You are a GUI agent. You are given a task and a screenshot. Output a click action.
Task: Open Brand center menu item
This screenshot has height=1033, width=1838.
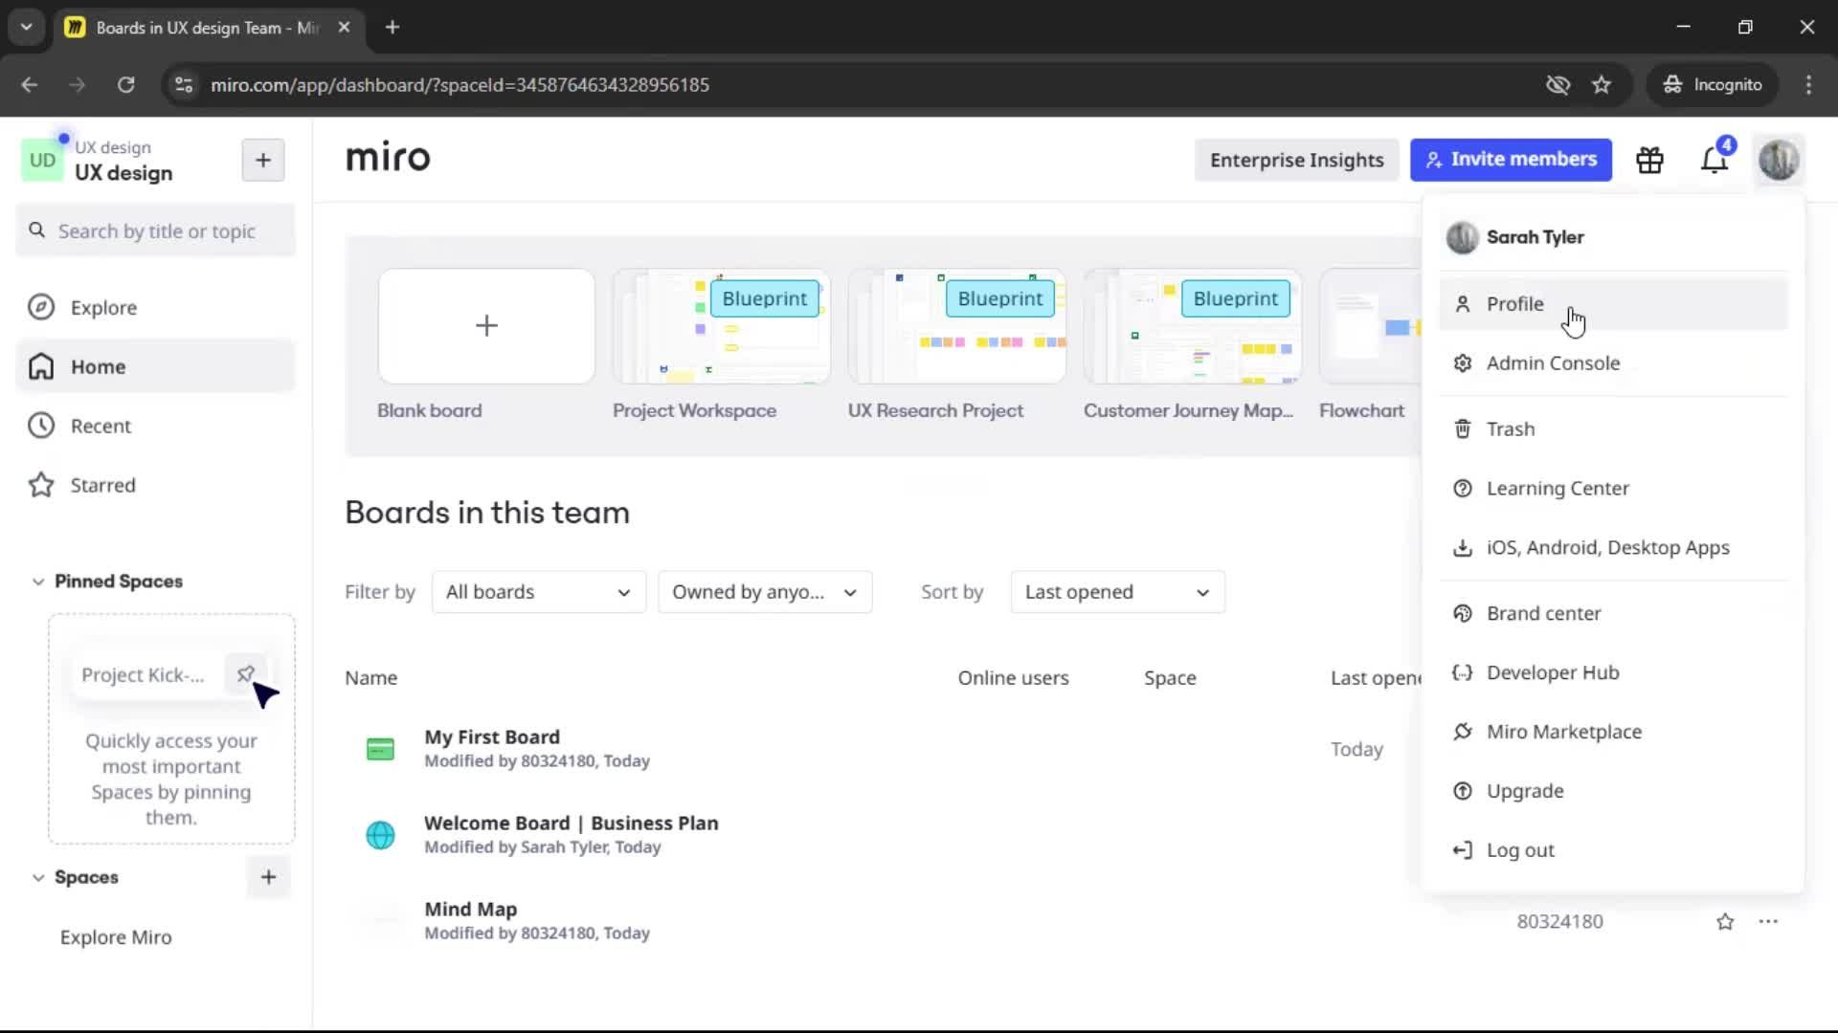(x=1613, y=614)
